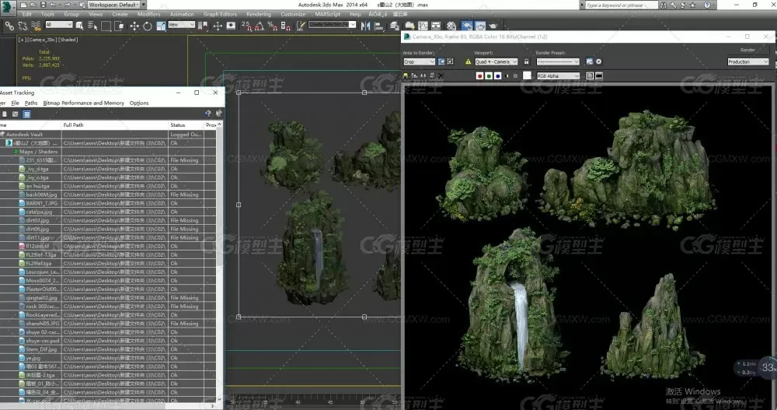This screenshot has width=777, height=410.
Task: Click the Undo arrow in quick access toolbar
Action: (x=53, y=5)
